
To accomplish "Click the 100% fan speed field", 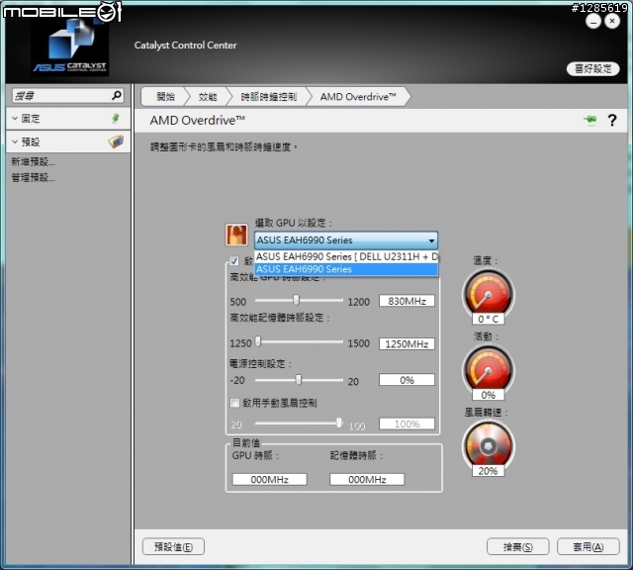I will point(407,424).
